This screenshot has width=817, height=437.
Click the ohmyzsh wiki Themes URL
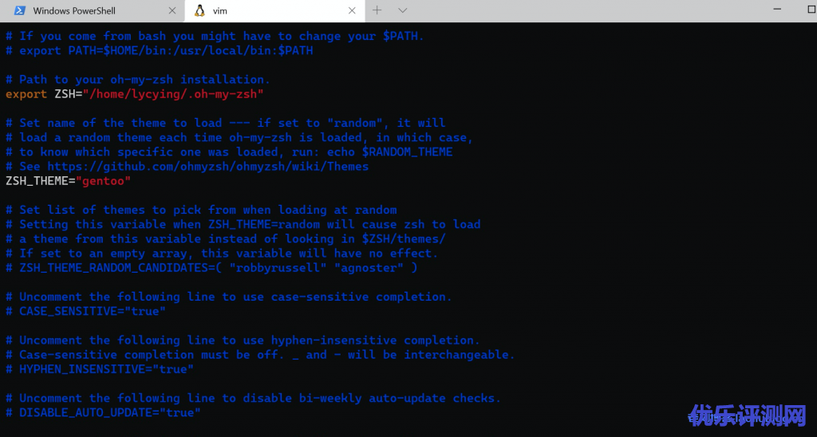pos(207,167)
